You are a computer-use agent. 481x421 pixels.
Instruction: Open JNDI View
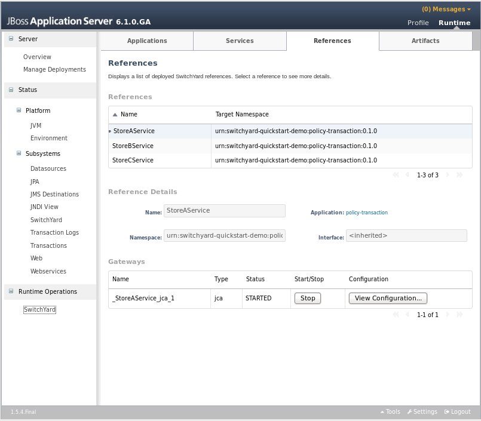click(x=44, y=207)
